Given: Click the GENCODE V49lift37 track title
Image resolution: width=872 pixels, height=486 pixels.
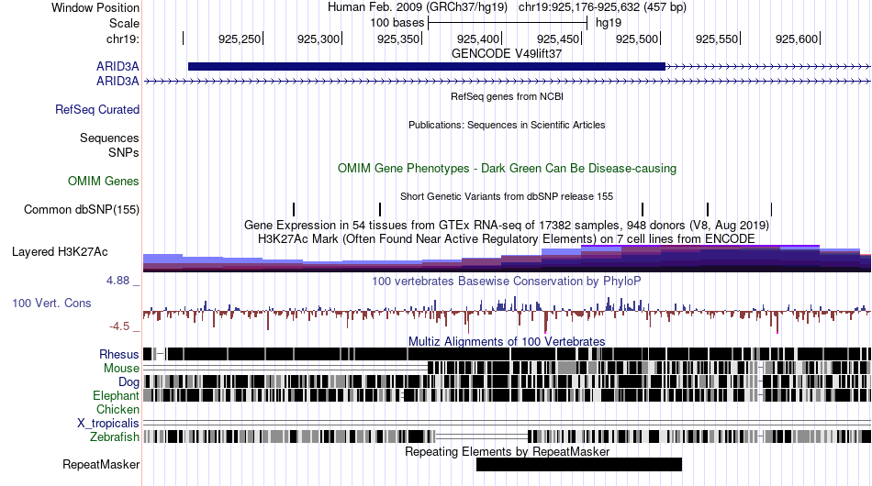Looking at the screenshot, I should 507,54.
